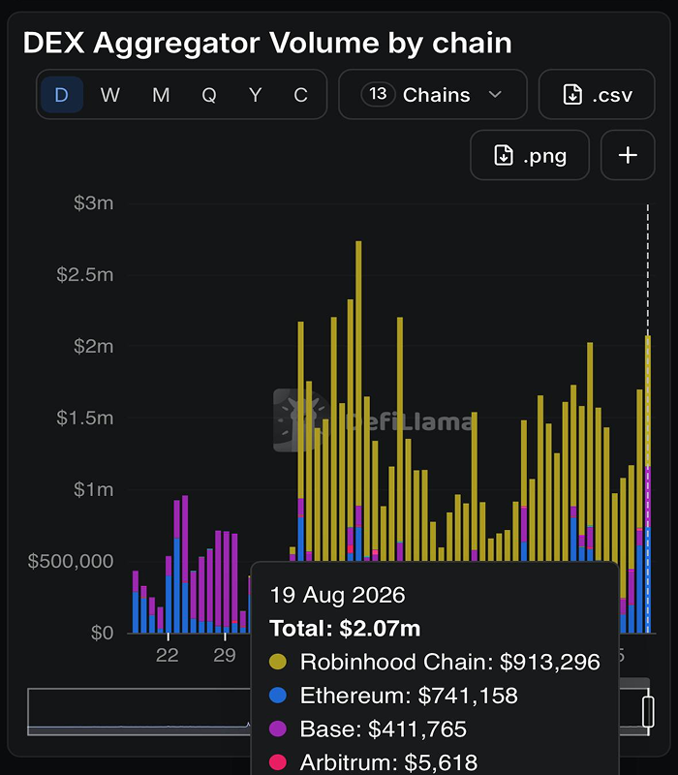Click the Robinhood Chain yellow legend dot
Image resolution: width=678 pixels, height=775 pixels.
coord(278,662)
